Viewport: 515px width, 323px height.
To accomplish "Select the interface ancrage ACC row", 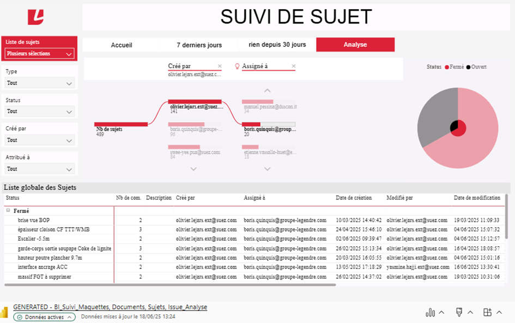I will tap(255, 267).
